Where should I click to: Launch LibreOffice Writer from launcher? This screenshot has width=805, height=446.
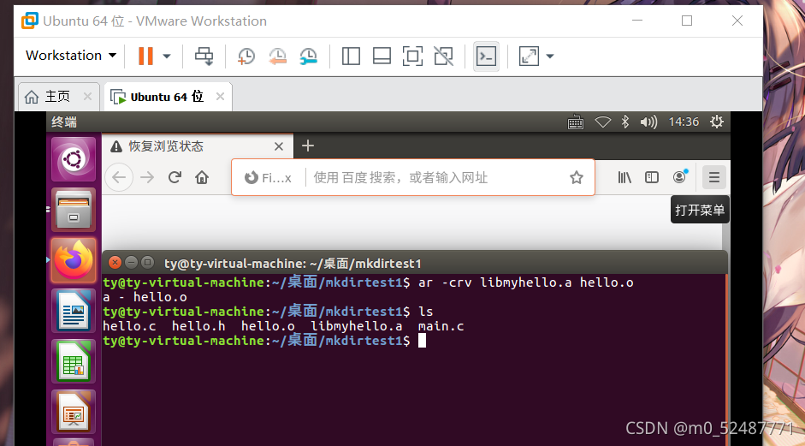74,311
